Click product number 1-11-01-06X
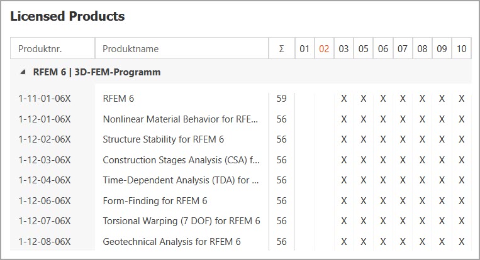The width and height of the screenshot is (480, 260). [45, 99]
